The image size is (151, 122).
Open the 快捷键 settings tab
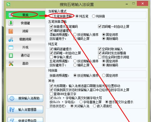coord(26,23)
